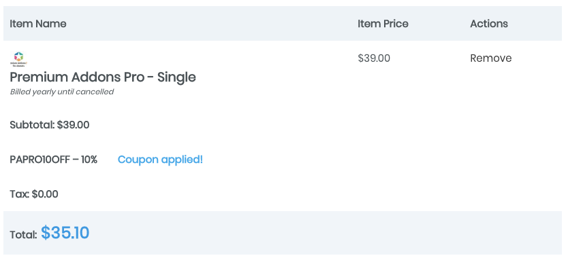Click the Tax: $0.00 line
Viewport: 568px width, 260px height.
(34, 194)
